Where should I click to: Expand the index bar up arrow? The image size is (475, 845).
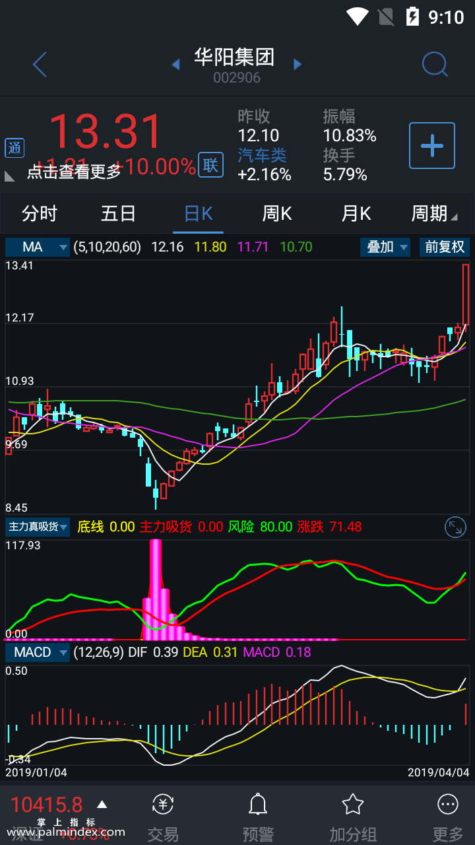coord(102,804)
